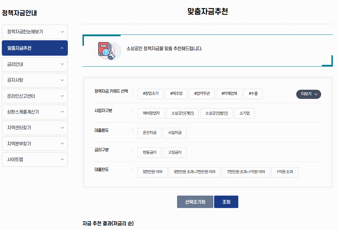338x230 pixels.
Task: Open the 더보기 keyword dropdown
Action: [308, 94]
